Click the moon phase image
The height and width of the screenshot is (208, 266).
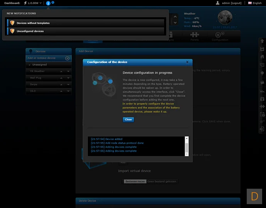click(225, 17)
